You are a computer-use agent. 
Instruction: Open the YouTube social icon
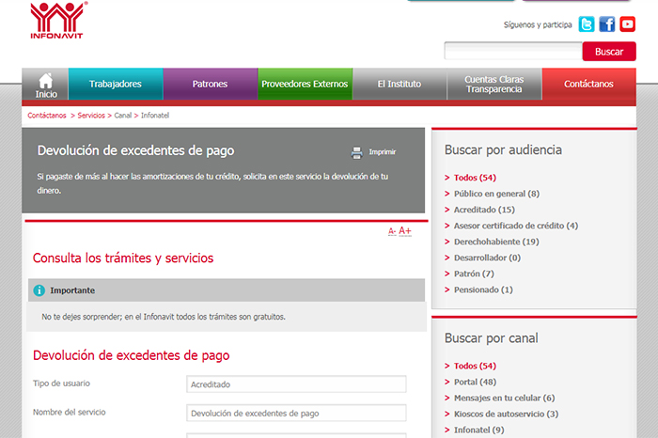pos(628,24)
